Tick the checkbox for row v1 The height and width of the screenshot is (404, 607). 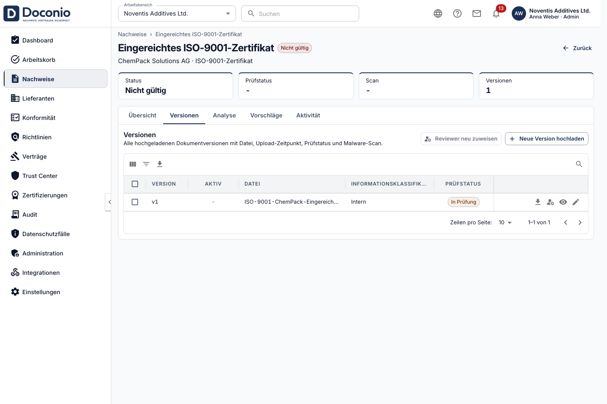point(135,202)
